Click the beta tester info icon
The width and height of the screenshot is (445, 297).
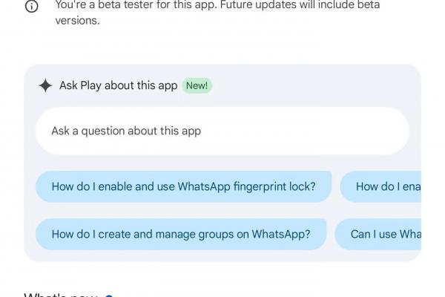tap(31, 6)
